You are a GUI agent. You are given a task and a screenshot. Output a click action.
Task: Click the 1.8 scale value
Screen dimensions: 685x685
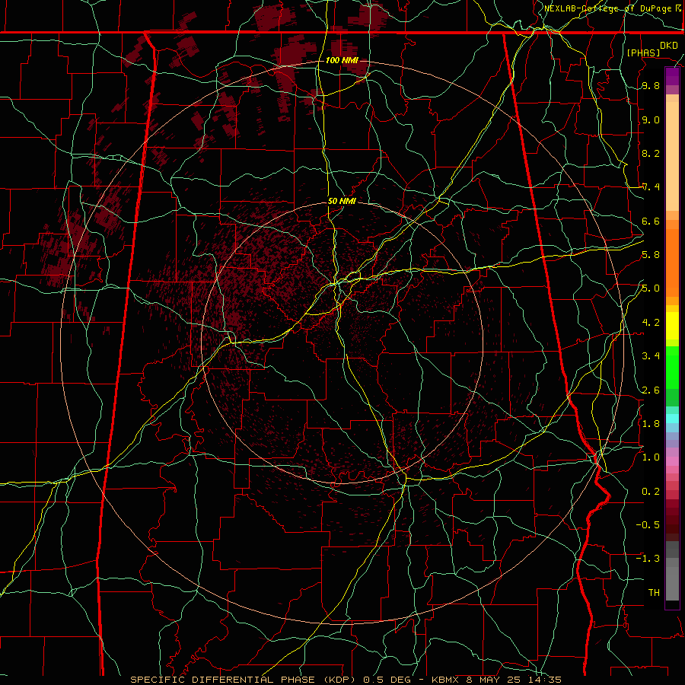tap(651, 424)
